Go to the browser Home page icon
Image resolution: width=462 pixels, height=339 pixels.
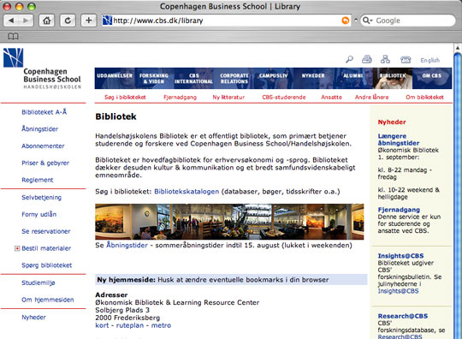coord(47,21)
